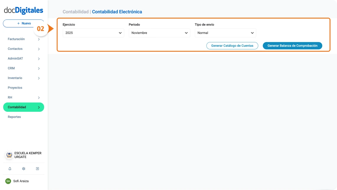Click Generar Catálogo de Cuentas
This screenshot has width=337, height=190.
click(232, 46)
